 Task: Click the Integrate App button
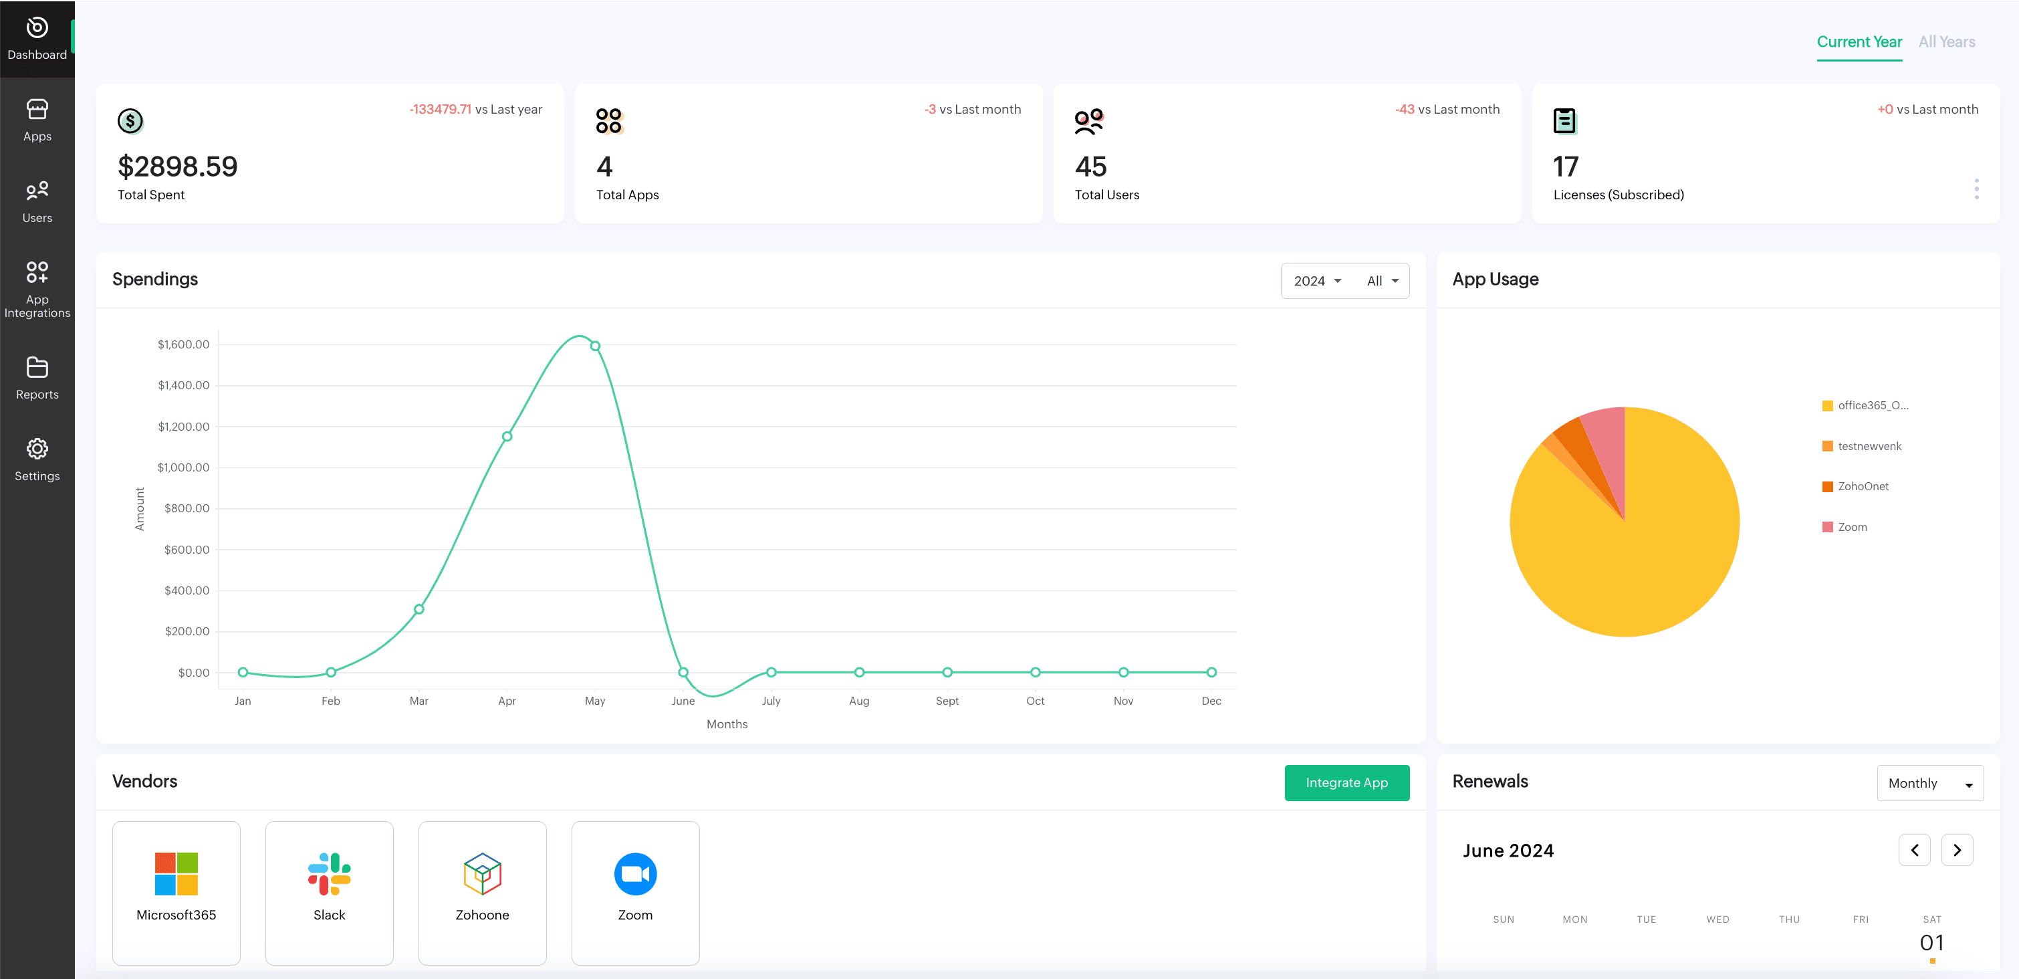tap(1346, 782)
